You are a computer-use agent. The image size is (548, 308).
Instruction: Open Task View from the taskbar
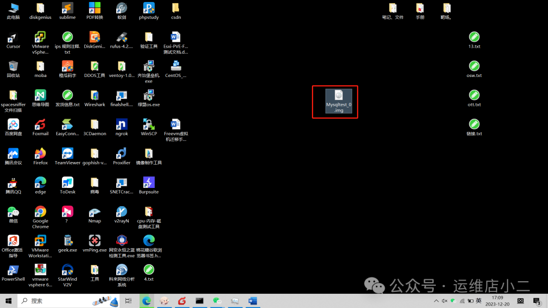click(128, 301)
